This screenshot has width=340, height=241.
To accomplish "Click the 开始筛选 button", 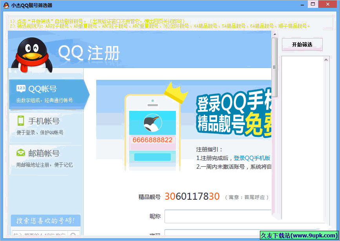I will 302,44.
